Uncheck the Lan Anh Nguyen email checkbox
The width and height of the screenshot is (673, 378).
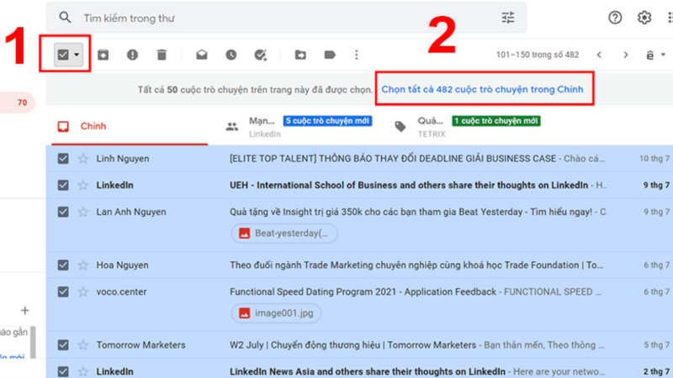pos(63,212)
